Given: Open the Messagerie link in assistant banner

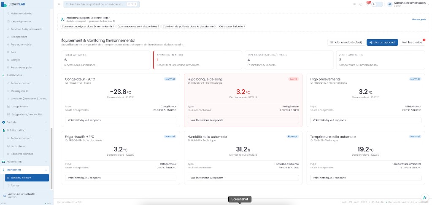Looking at the screenshot, I should (x=419, y=19).
